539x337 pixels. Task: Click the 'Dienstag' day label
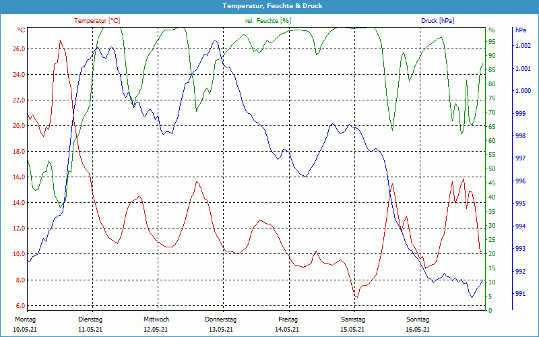(x=90, y=319)
